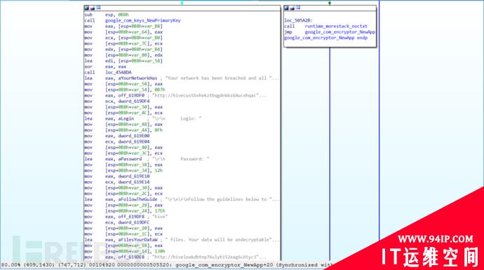Click the first title icon of the loc_505A2B node
484x270 pixels.
[x=286, y=8]
